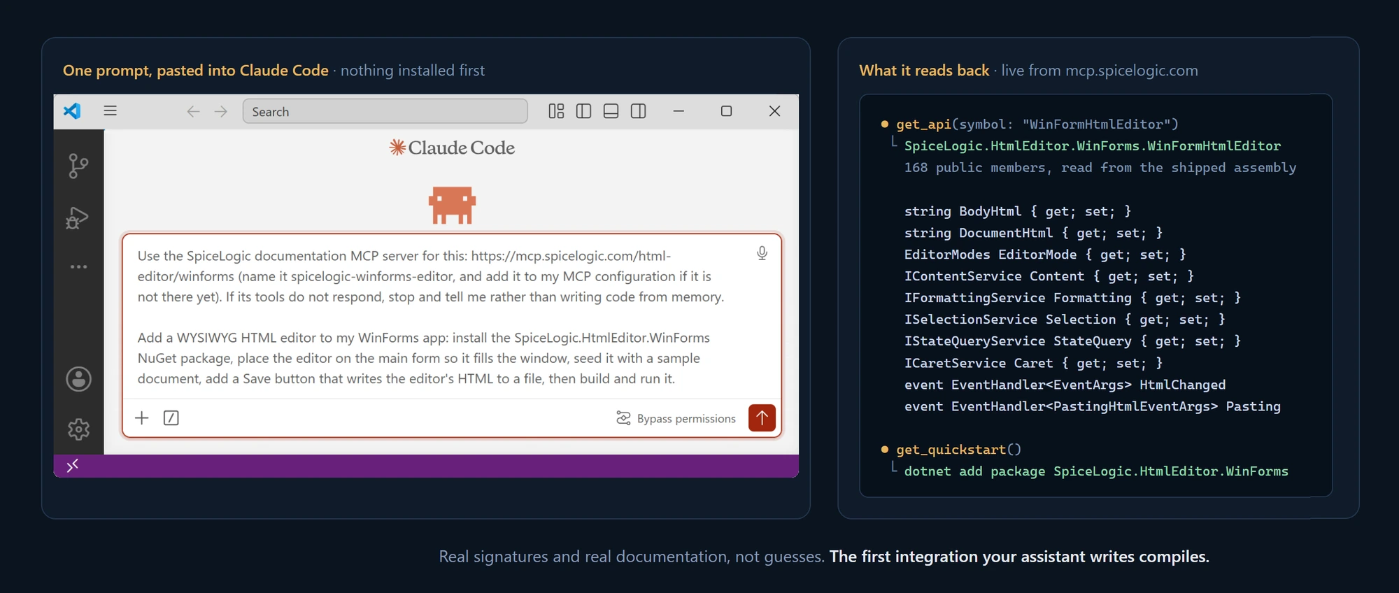Click the "One prompt, pasted into Claude Code" heading

click(196, 70)
